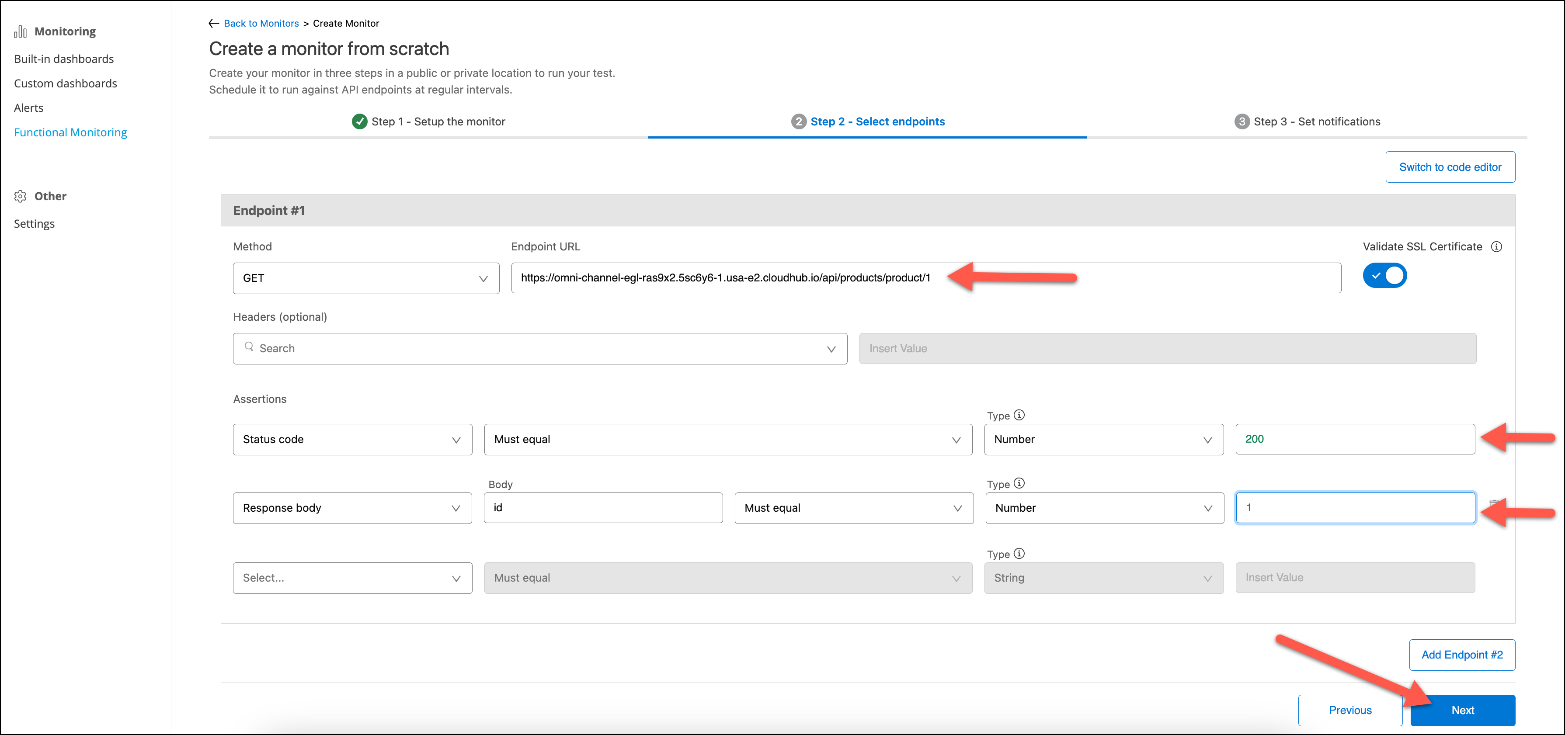Open Functional Monitoring in sidebar
This screenshot has height=735, width=1565.
point(70,132)
